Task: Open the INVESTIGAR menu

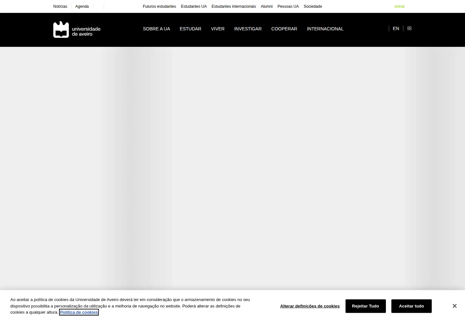Action: click(248, 29)
